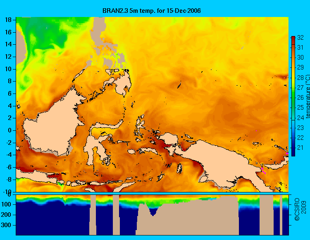This screenshot has height=240, width=310.
Task: Click the latitude axis label "18"
Action: point(8,20)
